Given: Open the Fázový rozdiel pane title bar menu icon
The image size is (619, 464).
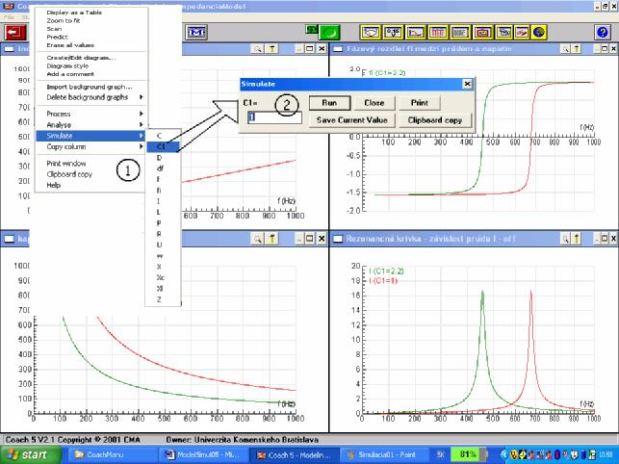Looking at the screenshot, I should [338, 48].
